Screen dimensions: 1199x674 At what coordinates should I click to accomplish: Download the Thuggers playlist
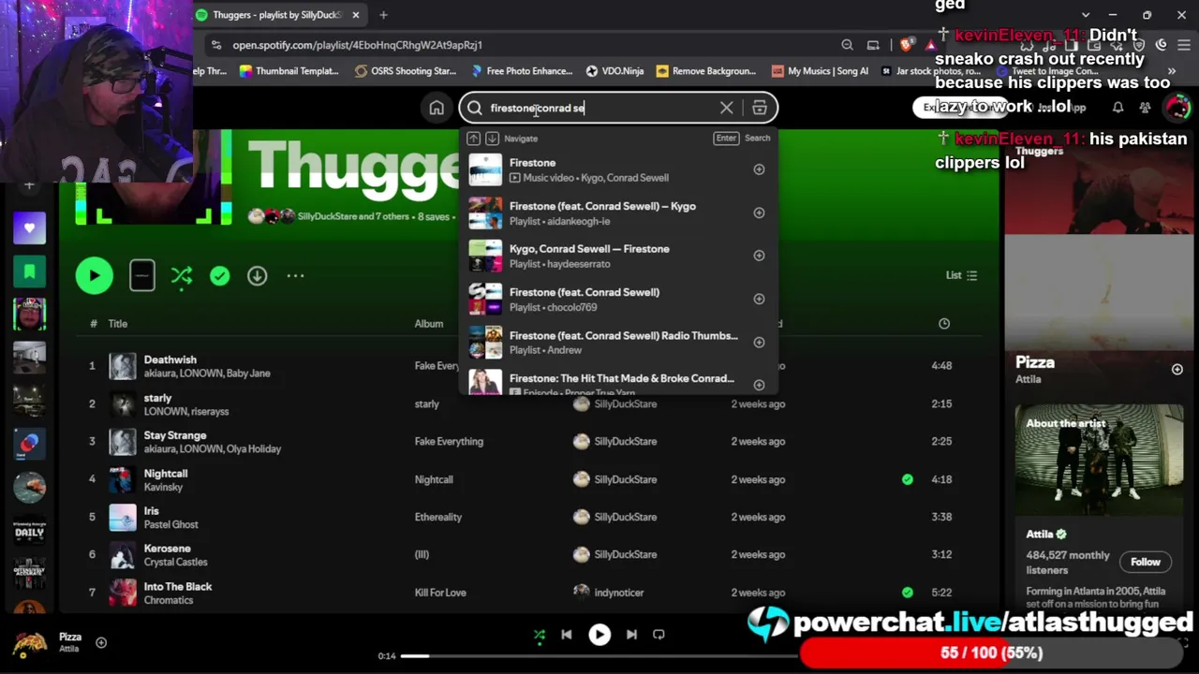point(257,275)
